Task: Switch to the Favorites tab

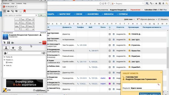Action: coord(13,48)
